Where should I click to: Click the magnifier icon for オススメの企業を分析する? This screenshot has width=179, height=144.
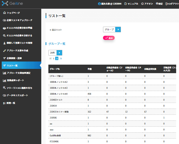[x=4, y=36]
